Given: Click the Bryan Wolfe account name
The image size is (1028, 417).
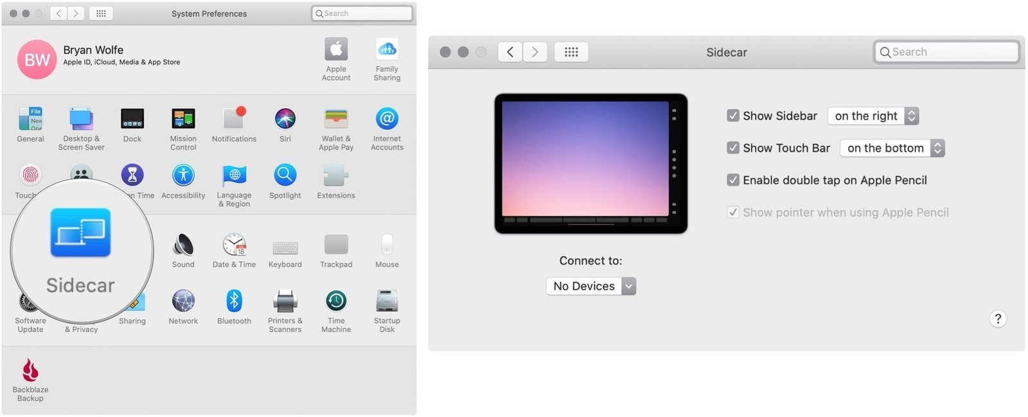Looking at the screenshot, I should point(93,49).
